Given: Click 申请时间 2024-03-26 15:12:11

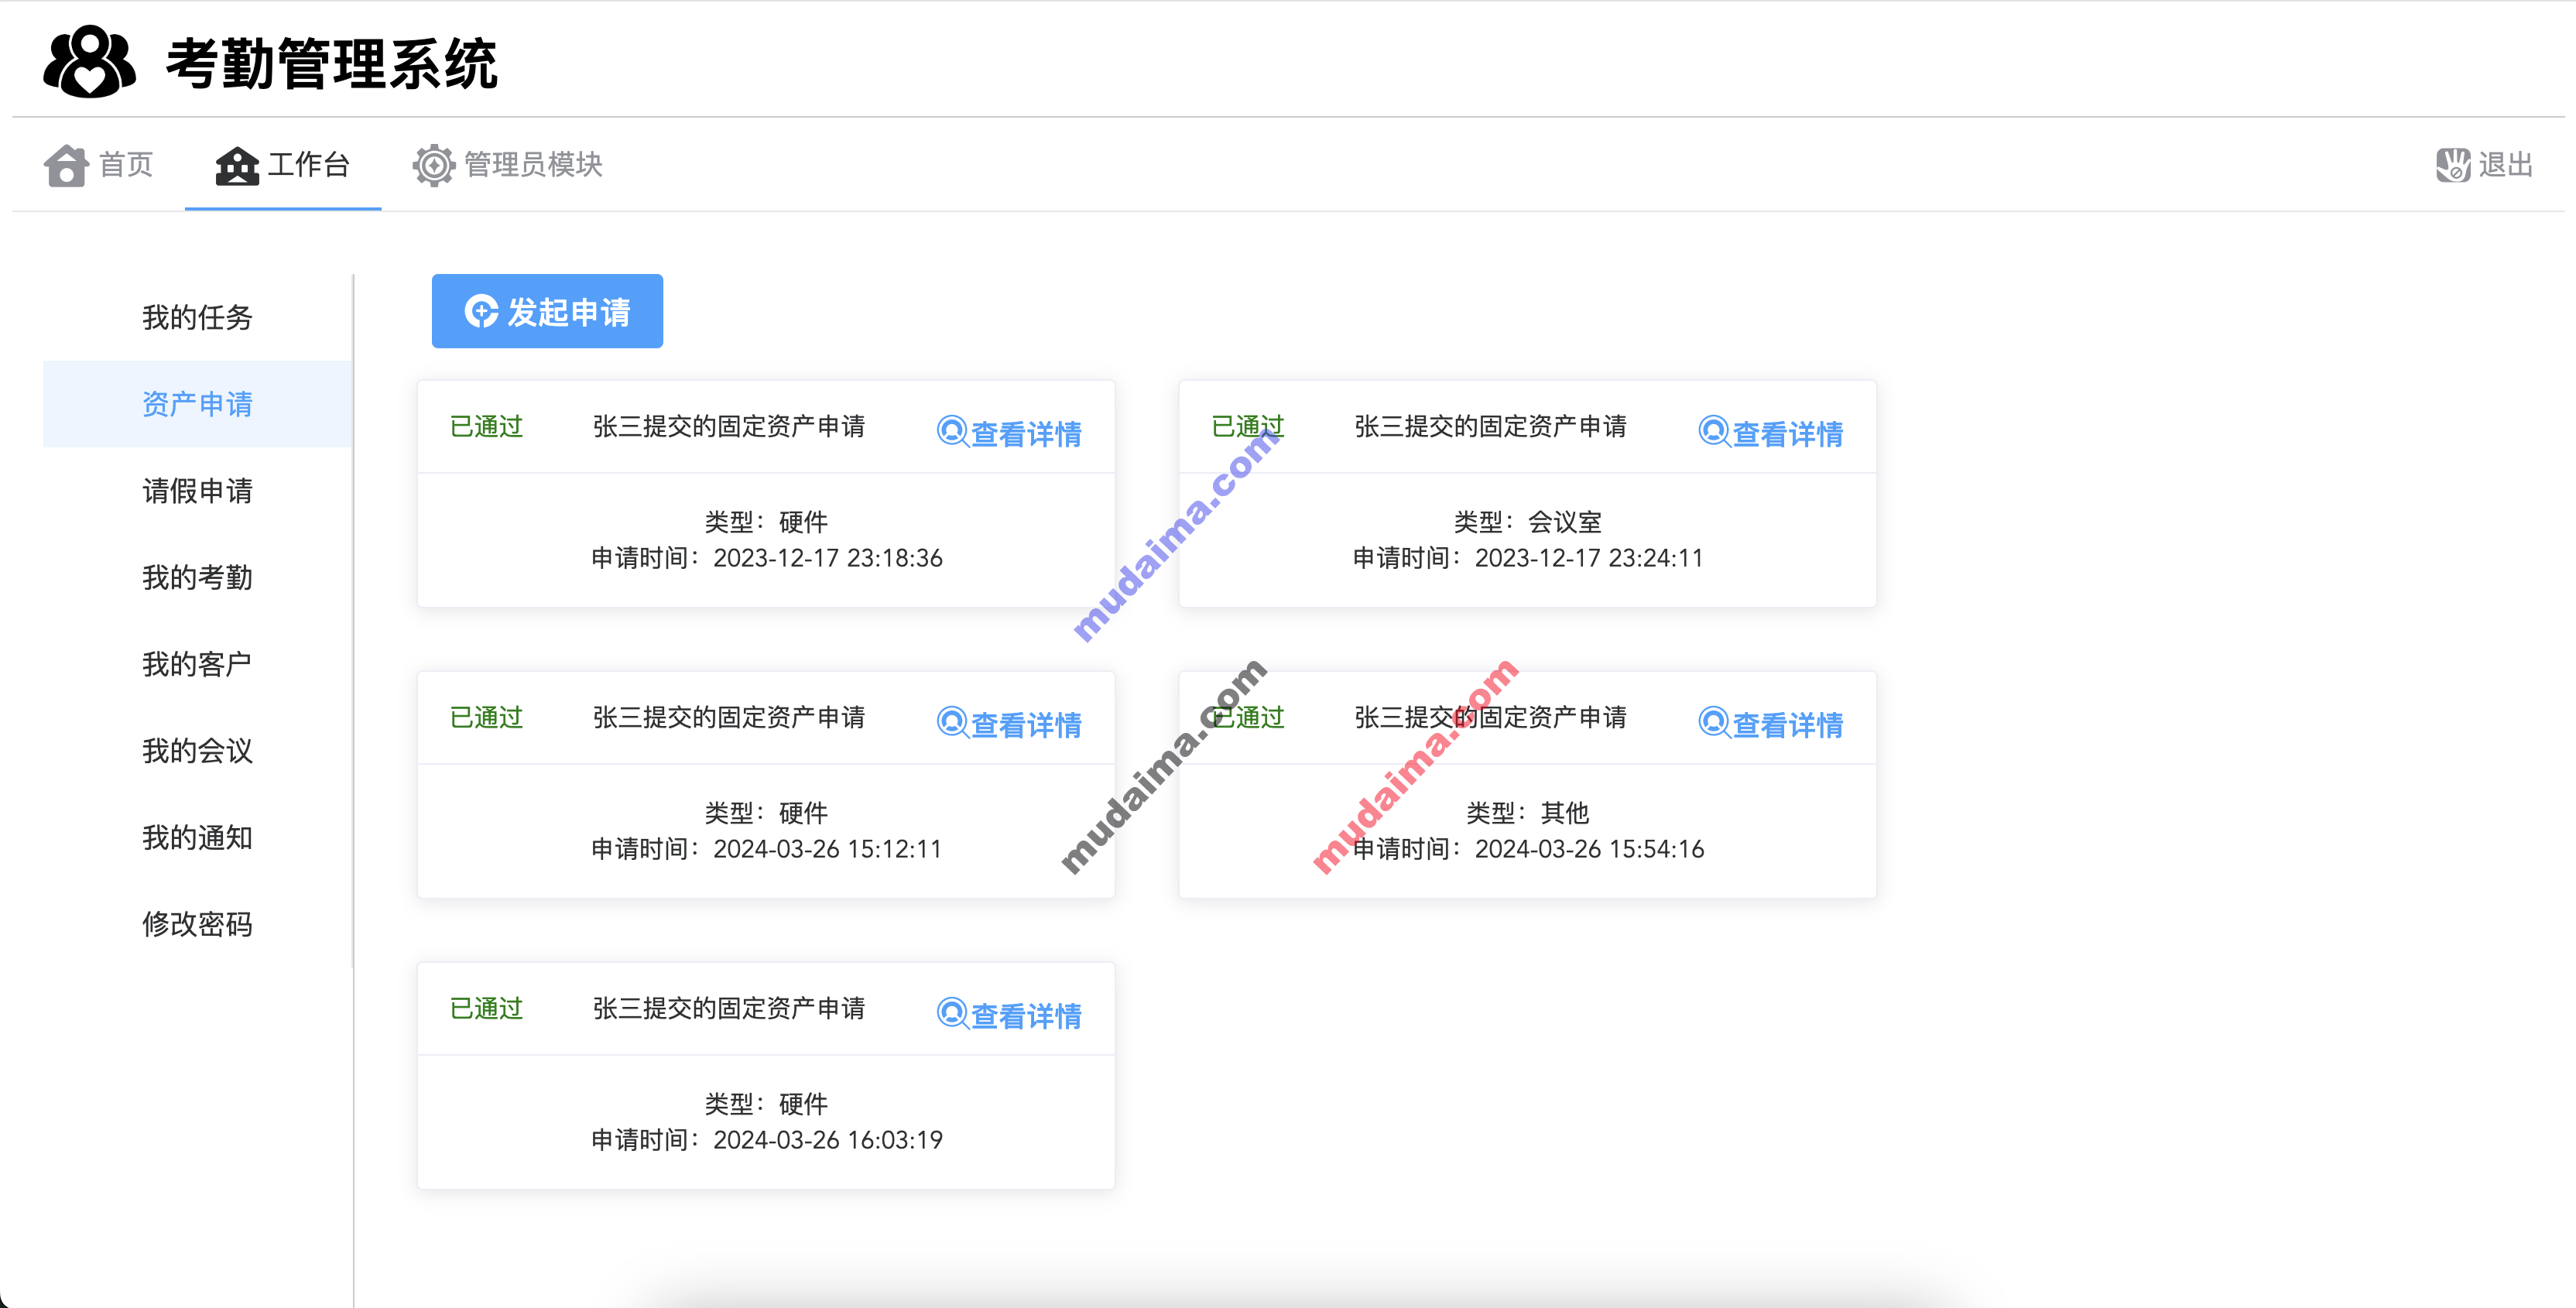Looking at the screenshot, I should (767, 849).
